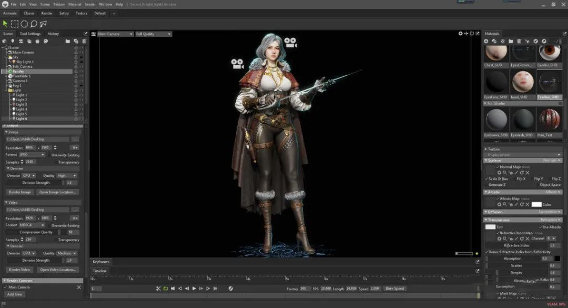Select the rectangle marquee selection tool
The image size is (568, 308).
(15, 24)
